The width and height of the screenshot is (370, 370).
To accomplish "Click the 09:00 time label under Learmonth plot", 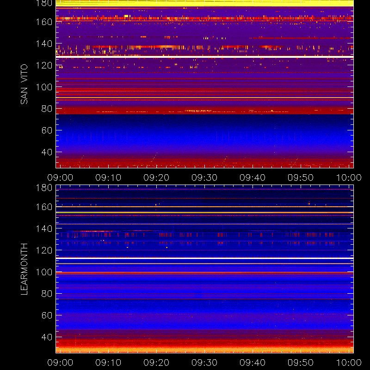I will click(x=60, y=363).
